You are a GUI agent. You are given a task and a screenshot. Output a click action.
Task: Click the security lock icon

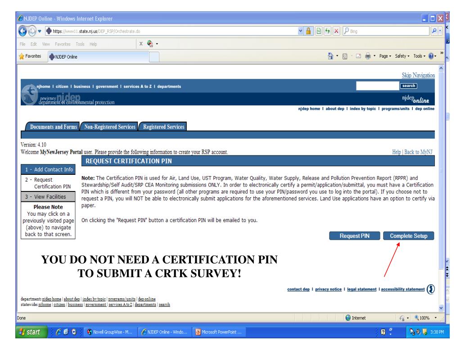308,31
